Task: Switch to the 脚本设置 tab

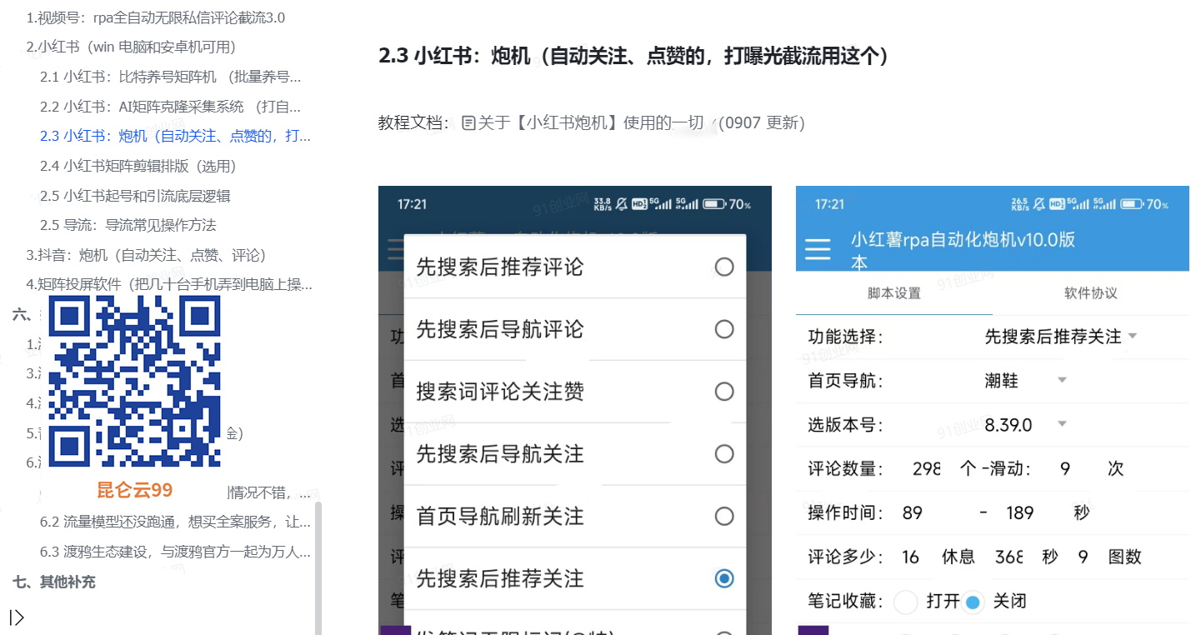Action: click(894, 293)
